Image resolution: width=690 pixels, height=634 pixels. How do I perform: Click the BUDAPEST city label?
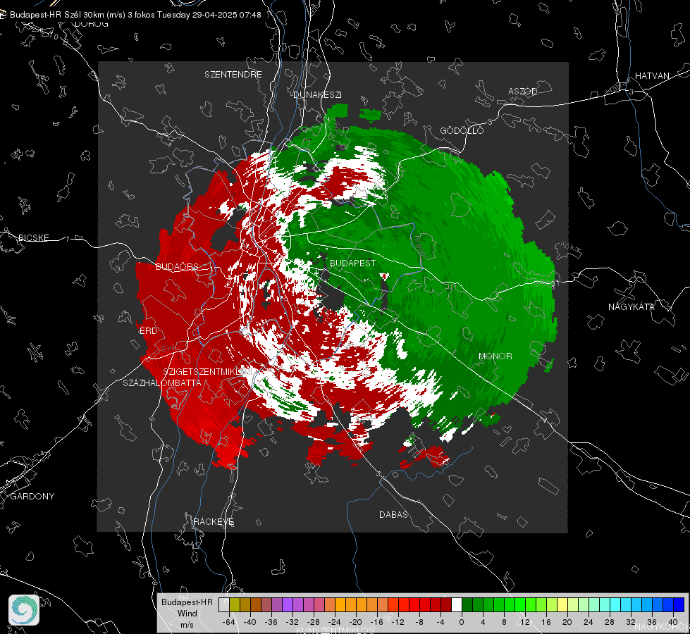coord(353,263)
